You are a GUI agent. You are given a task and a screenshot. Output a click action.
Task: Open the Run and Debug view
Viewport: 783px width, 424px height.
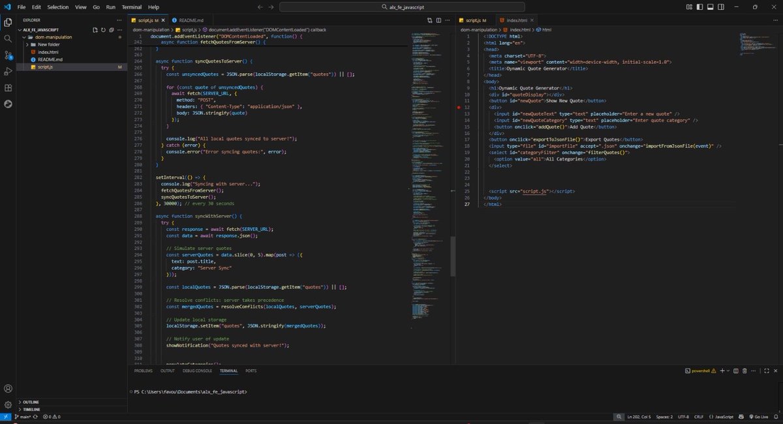(x=8, y=71)
